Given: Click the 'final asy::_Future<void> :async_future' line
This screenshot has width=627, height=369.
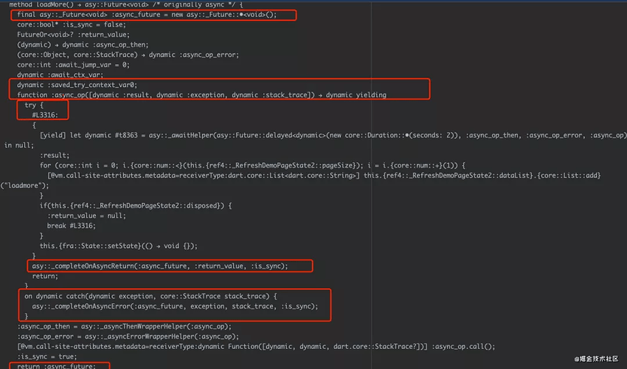Looking at the screenshot, I should click(147, 15).
